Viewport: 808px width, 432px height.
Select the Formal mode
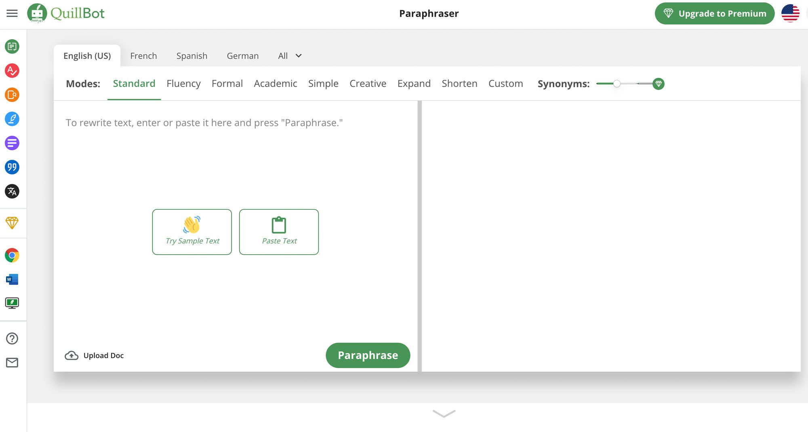(x=227, y=84)
